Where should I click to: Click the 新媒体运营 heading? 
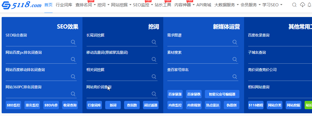click(226, 27)
